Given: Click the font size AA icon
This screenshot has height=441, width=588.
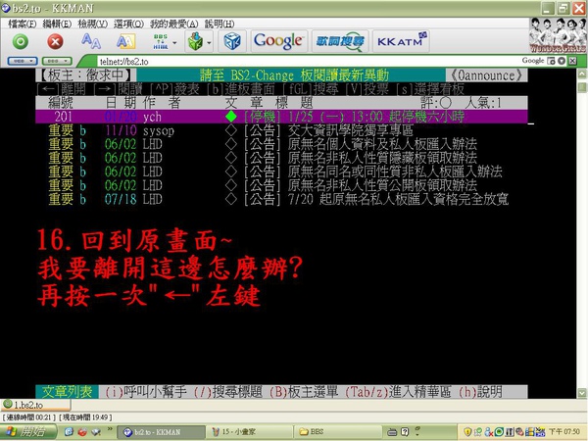Looking at the screenshot, I should pos(91,41).
